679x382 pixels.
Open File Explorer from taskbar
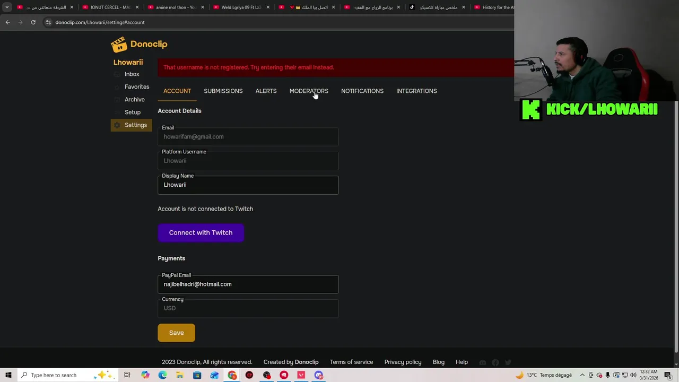tap(180, 375)
